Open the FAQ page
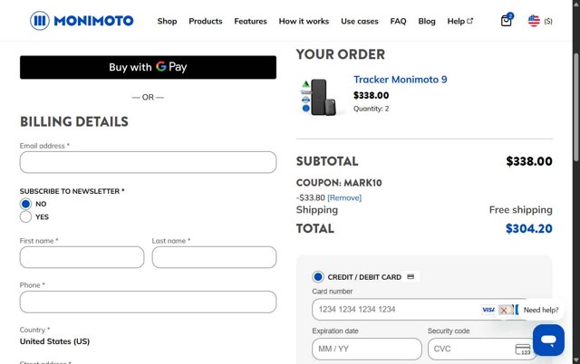This screenshot has height=364, width=580. (x=398, y=21)
